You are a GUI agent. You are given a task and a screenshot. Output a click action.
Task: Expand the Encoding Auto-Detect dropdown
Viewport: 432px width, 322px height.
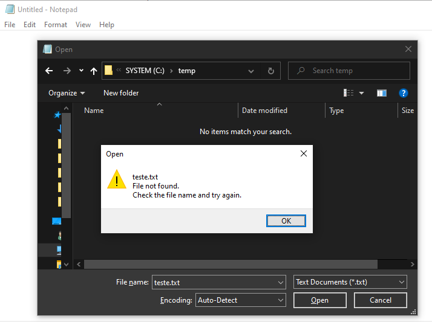pos(240,300)
